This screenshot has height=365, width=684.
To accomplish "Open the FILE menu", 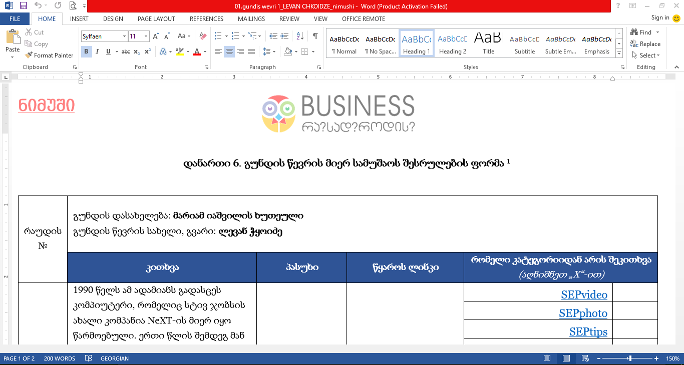I will click(15, 19).
